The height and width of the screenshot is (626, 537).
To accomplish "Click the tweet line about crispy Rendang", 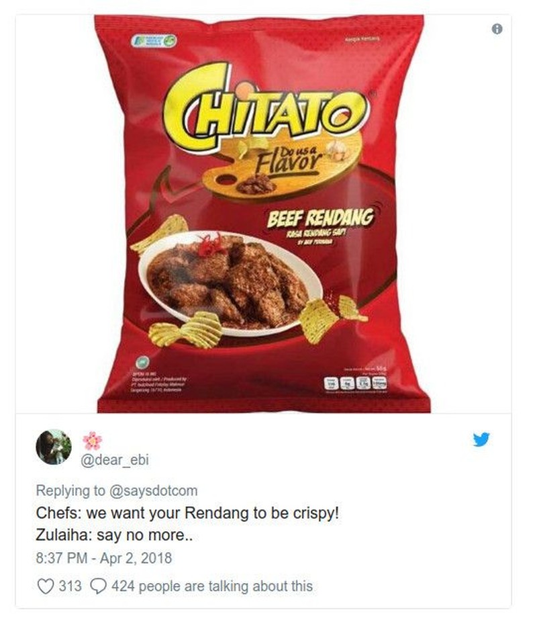I will click(x=187, y=513).
